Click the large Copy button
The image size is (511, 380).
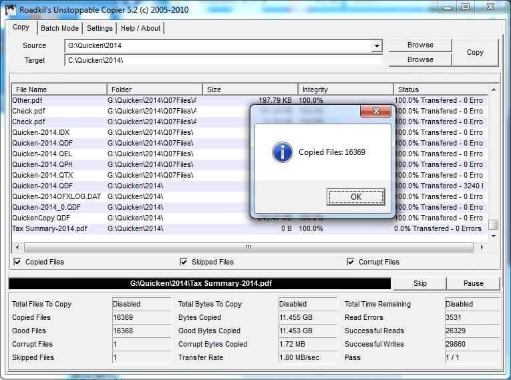click(x=475, y=53)
